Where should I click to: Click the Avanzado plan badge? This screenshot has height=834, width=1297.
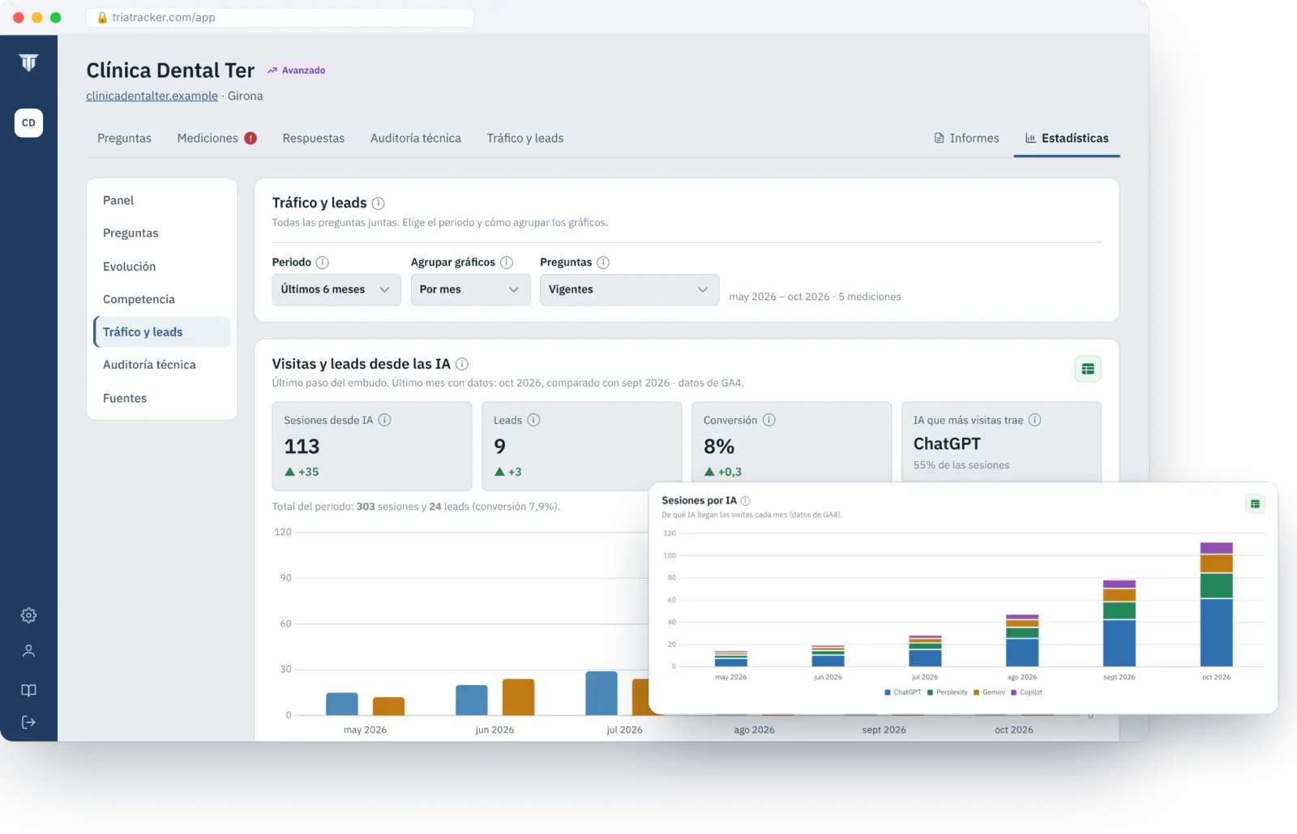297,71
